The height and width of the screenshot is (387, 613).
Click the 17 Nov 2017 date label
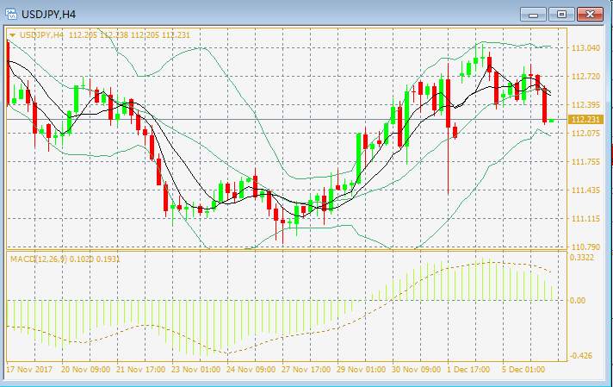point(29,370)
